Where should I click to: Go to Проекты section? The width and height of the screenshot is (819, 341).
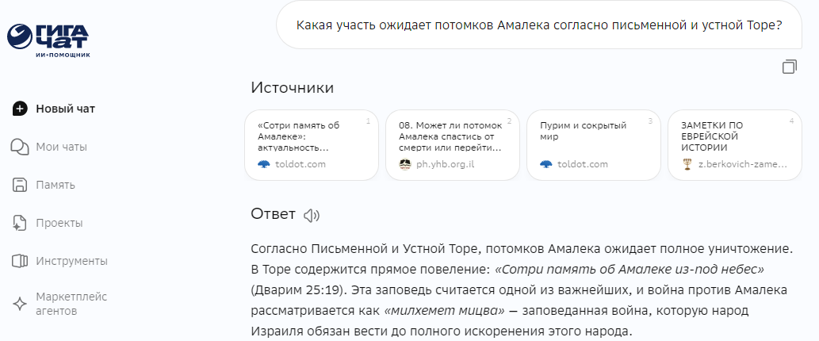59,223
